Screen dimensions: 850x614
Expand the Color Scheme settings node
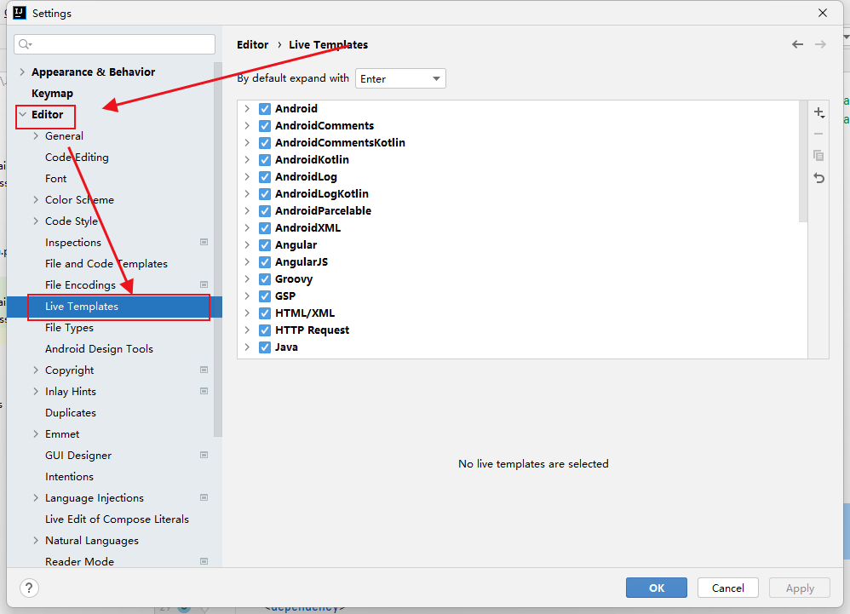coord(35,200)
